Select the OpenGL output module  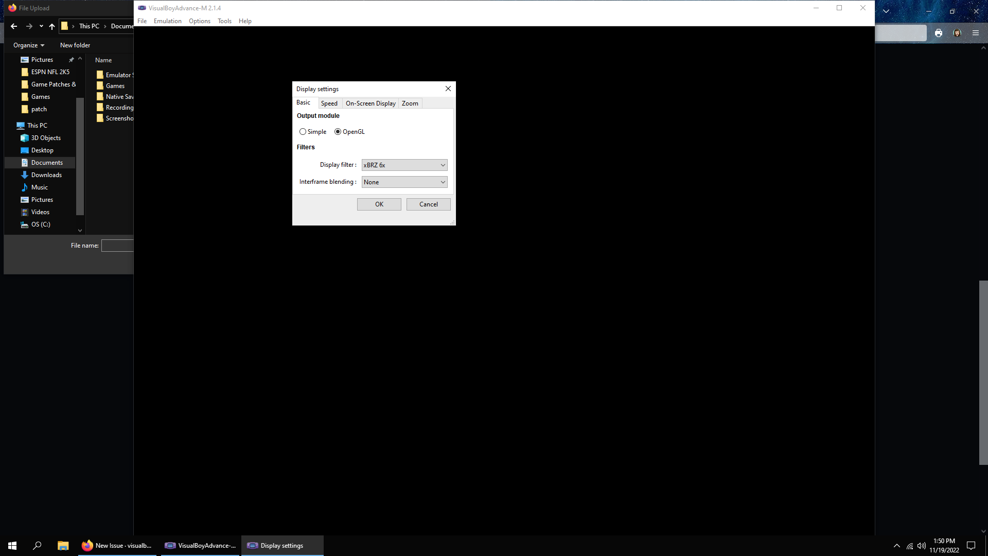tap(337, 132)
